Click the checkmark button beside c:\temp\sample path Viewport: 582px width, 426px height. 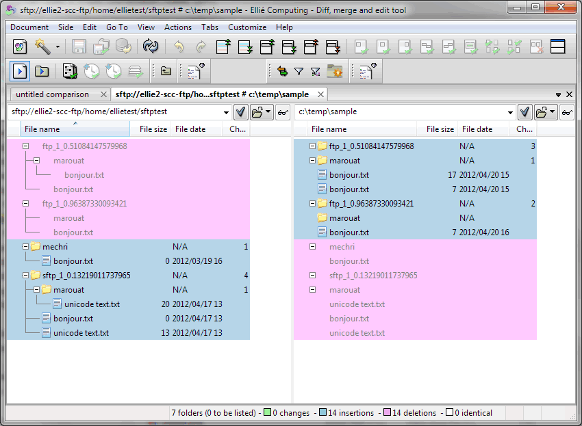(525, 112)
